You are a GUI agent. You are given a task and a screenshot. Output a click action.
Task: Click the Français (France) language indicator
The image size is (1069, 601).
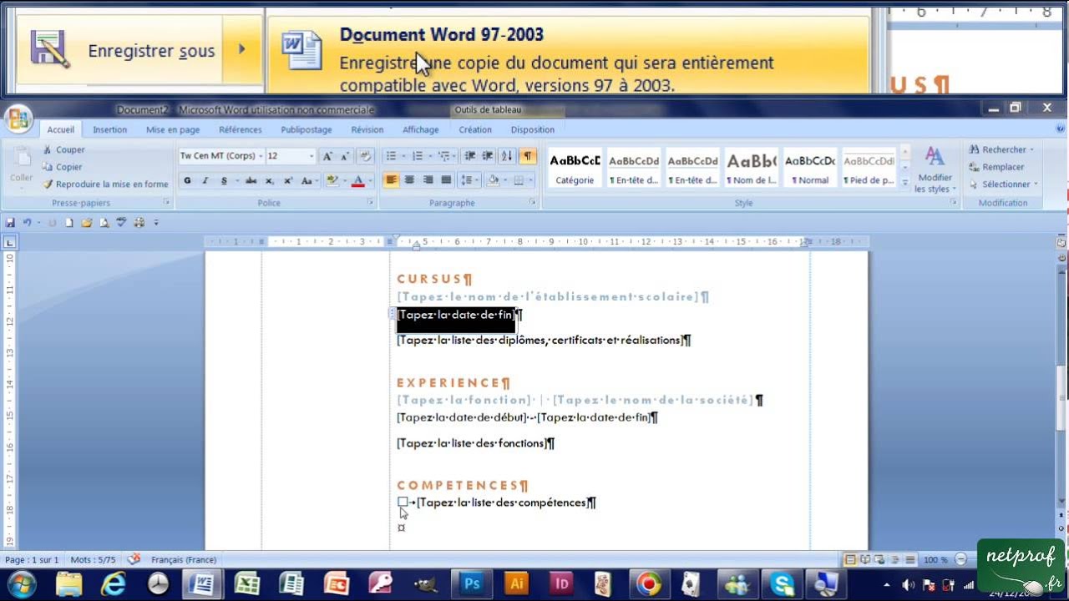pyautogui.click(x=184, y=560)
